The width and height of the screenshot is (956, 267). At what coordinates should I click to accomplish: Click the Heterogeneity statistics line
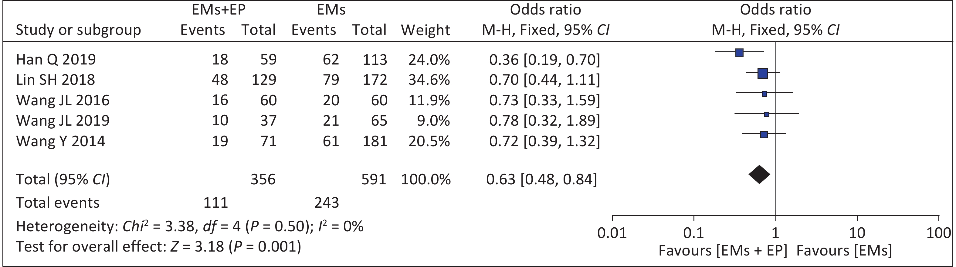coord(189,226)
